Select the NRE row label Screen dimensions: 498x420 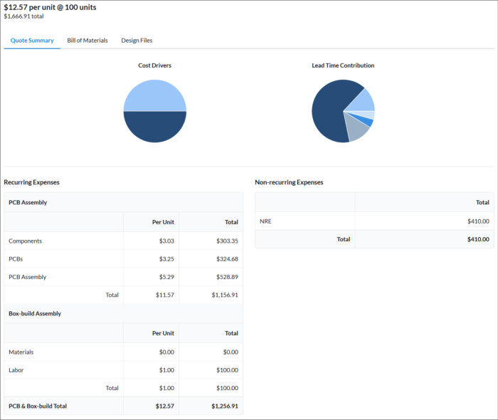point(265,221)
